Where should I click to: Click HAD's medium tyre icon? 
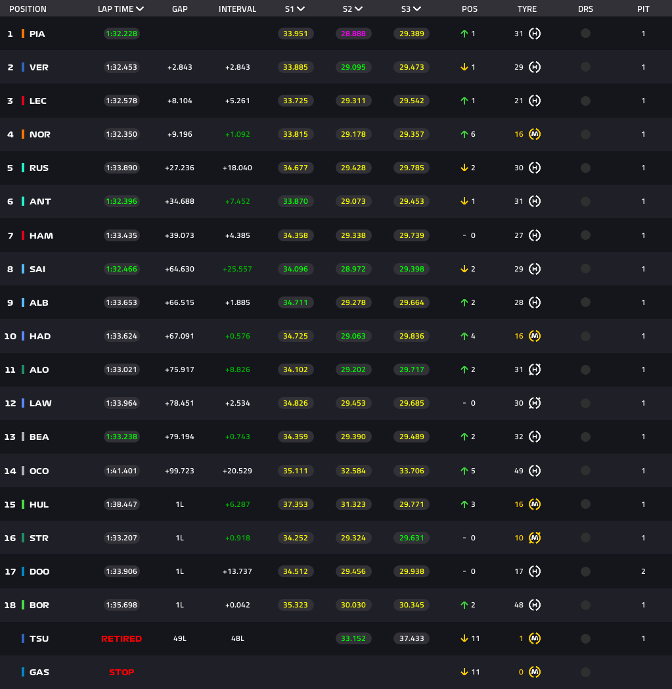click(x=534, y=336)
